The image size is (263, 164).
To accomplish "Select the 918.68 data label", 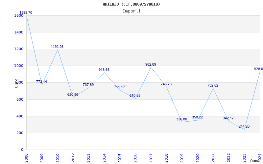I will [x=104, y=70].
